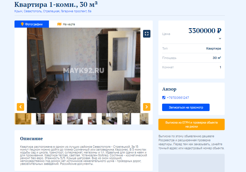The image size is (246, 172).
Task: Open fullscreen photo view icon
Action: click(x=147, y=34)
